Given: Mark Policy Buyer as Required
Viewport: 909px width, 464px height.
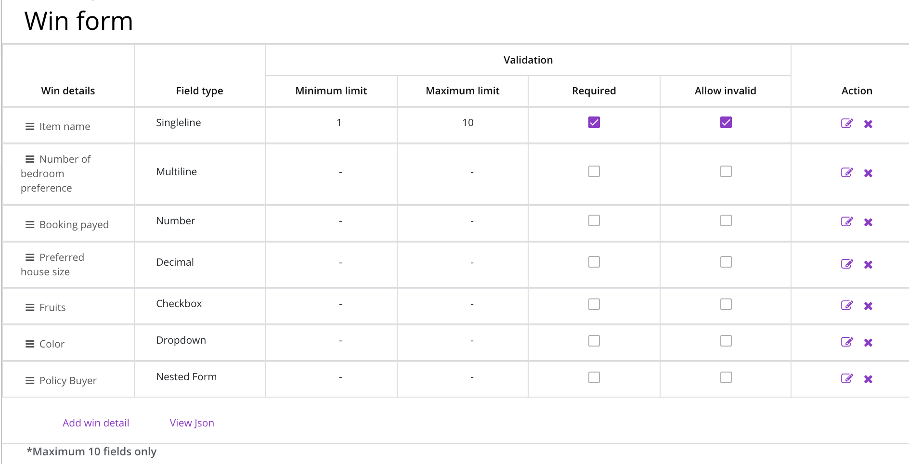Looking at the screenshot, I should point(594,377).
